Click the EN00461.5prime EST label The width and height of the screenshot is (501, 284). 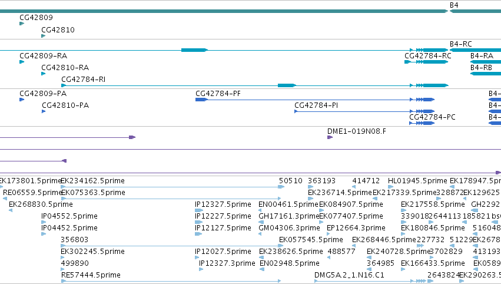click(288, 204)
